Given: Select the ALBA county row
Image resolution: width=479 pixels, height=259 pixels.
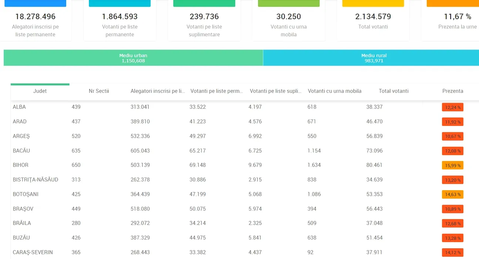Looking at the screenshot, I should click(19, 107).
